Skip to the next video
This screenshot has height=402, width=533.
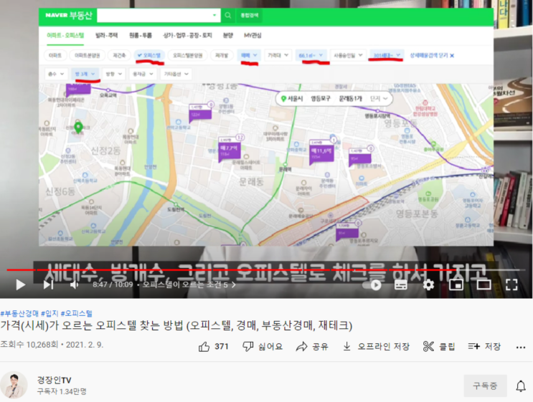coord(48,284)
